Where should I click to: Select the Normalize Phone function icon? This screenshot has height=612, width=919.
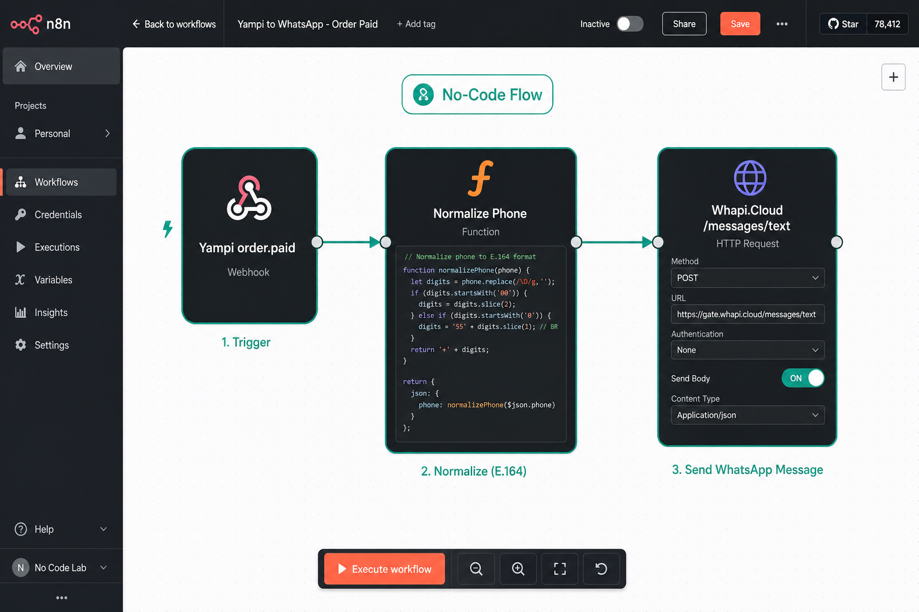click(480, 178)
